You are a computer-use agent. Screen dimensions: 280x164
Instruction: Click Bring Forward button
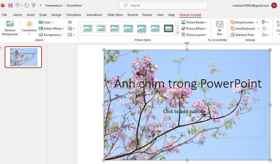click(x=242, y=22)
